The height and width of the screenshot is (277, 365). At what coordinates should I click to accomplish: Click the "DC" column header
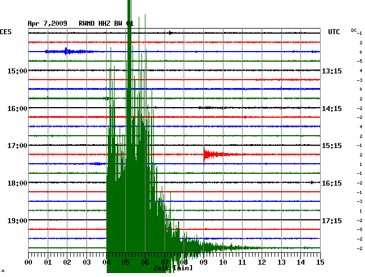pyautogui.click(x=354, y=30)
